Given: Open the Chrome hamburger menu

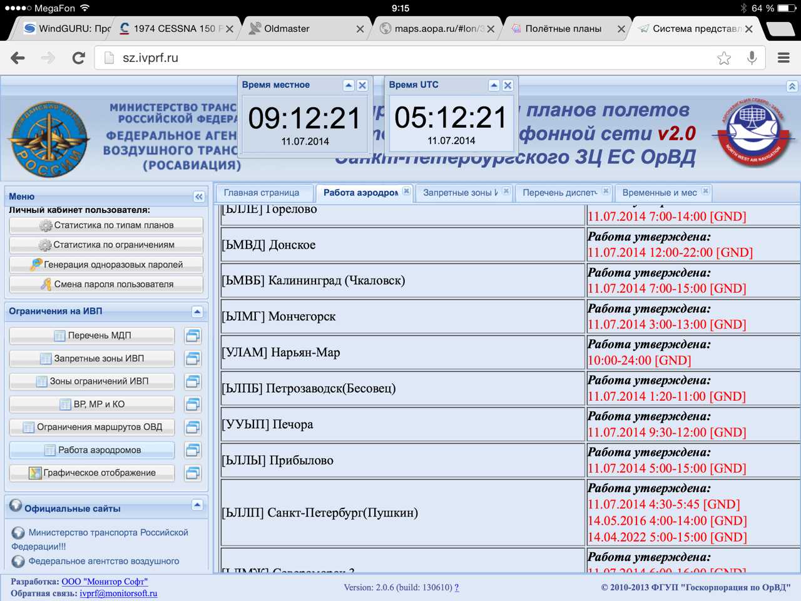Looking at the screenshot, I should click(x=783, y=58).
